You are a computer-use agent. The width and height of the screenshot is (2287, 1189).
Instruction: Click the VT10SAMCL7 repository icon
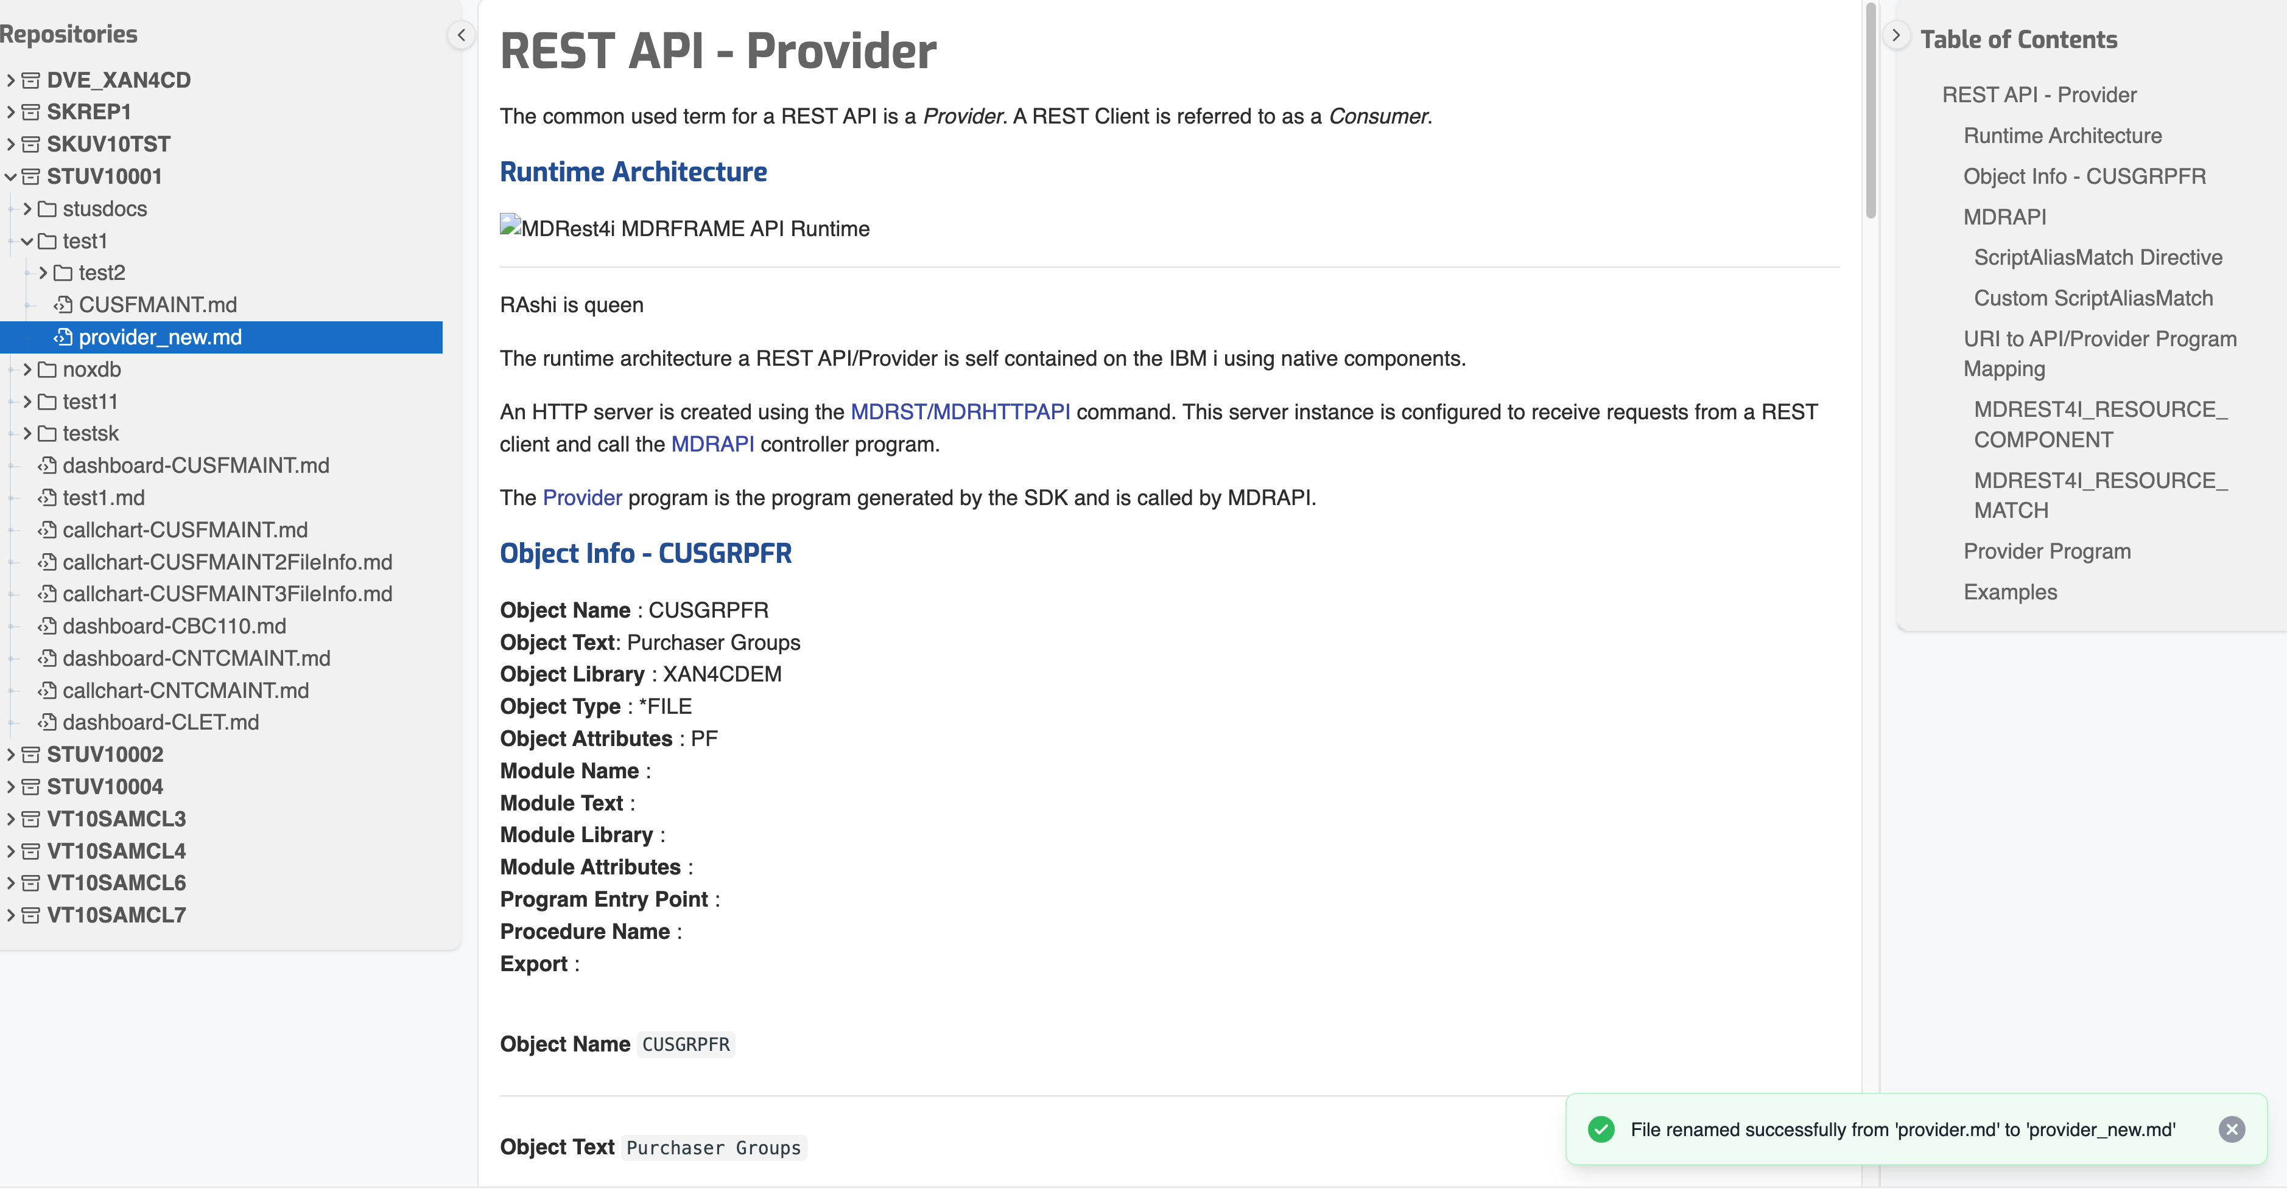click(x=31, y=915)
